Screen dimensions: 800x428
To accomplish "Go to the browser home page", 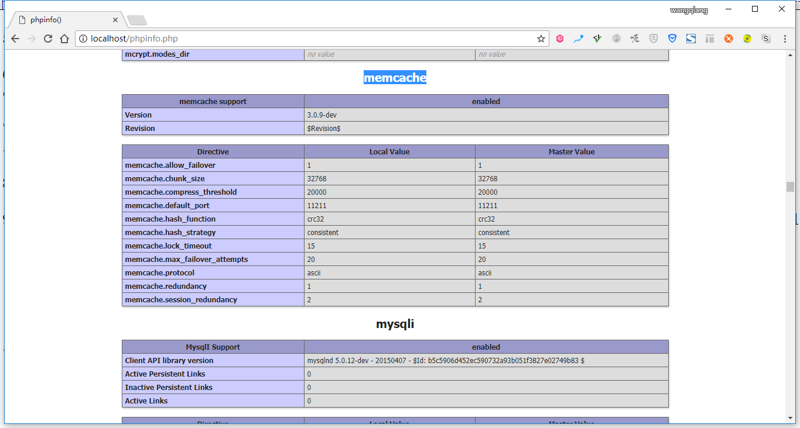I will tap(64, 39).
